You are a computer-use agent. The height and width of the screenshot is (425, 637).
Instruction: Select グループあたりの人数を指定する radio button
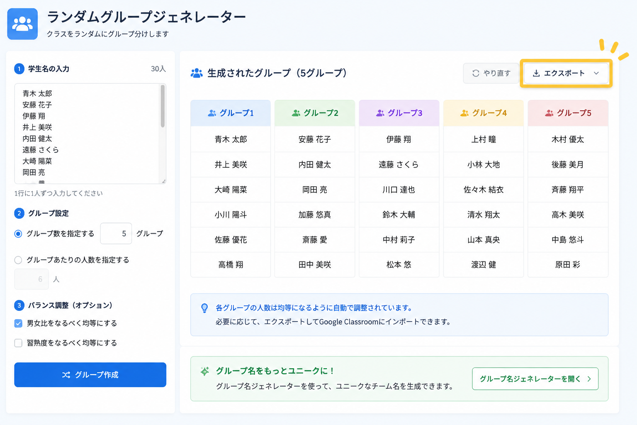click(x=18, y=260)
